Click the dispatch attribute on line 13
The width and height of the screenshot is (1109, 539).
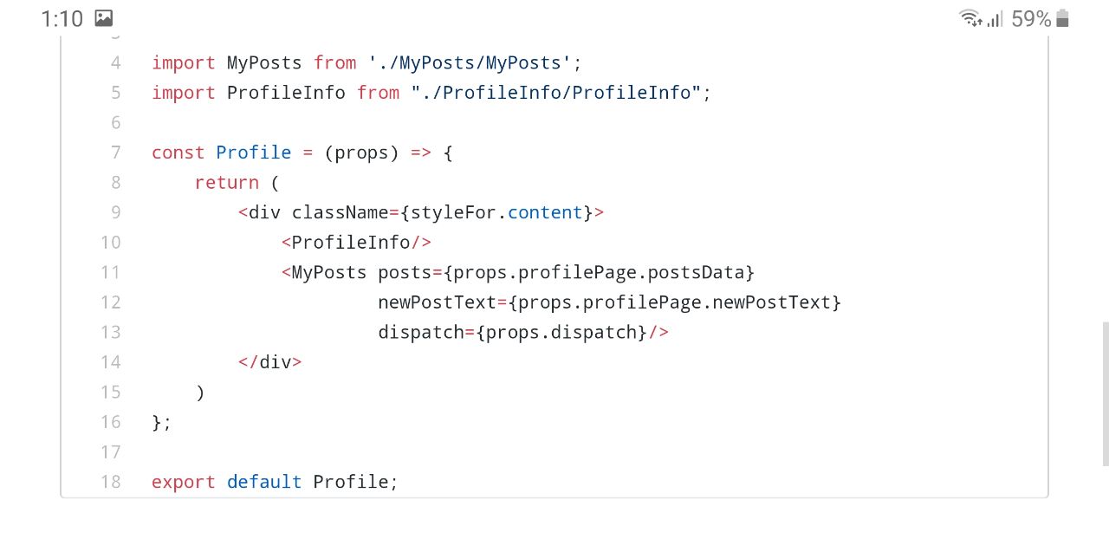420,332
